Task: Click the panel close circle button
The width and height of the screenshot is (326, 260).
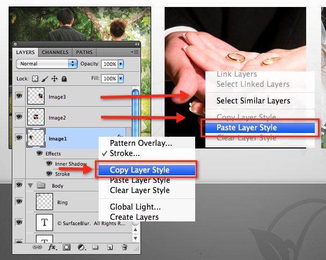Action: pyautogui.click(x=15, y=44)
